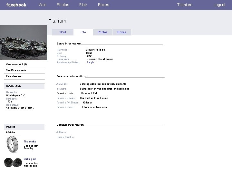This screenshot has height=174, width=232.
Task: Click the Solid sex value
Action: point(89,53)
